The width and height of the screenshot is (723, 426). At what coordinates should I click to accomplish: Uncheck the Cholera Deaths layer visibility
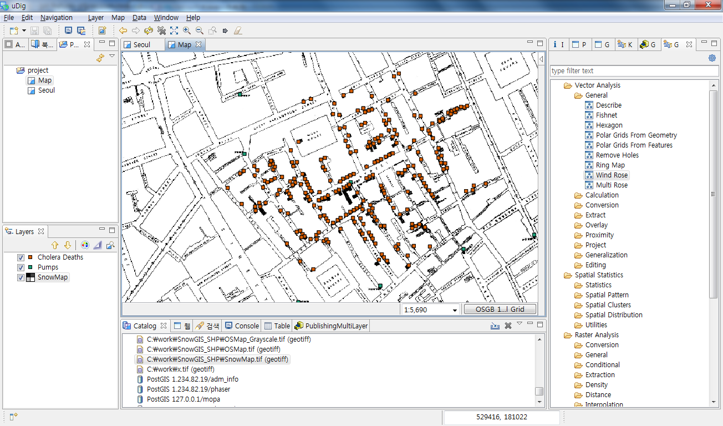(x=21, y=257)
